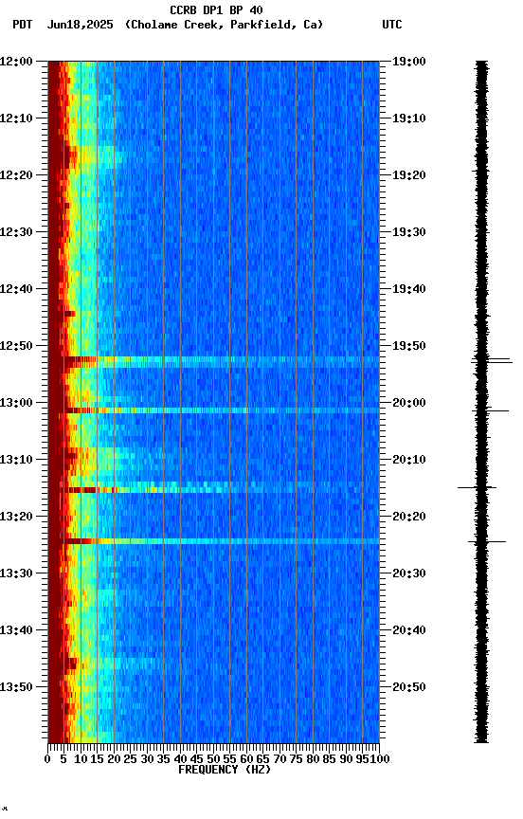Click the broadband event band near 13:24 PDT

click(213, 541)
